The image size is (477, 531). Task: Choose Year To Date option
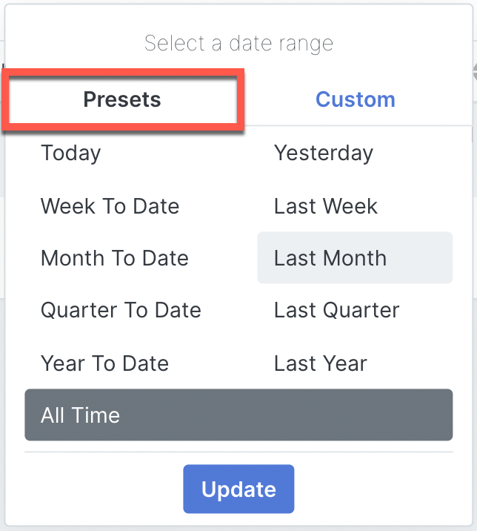click(x=104, y=363)
